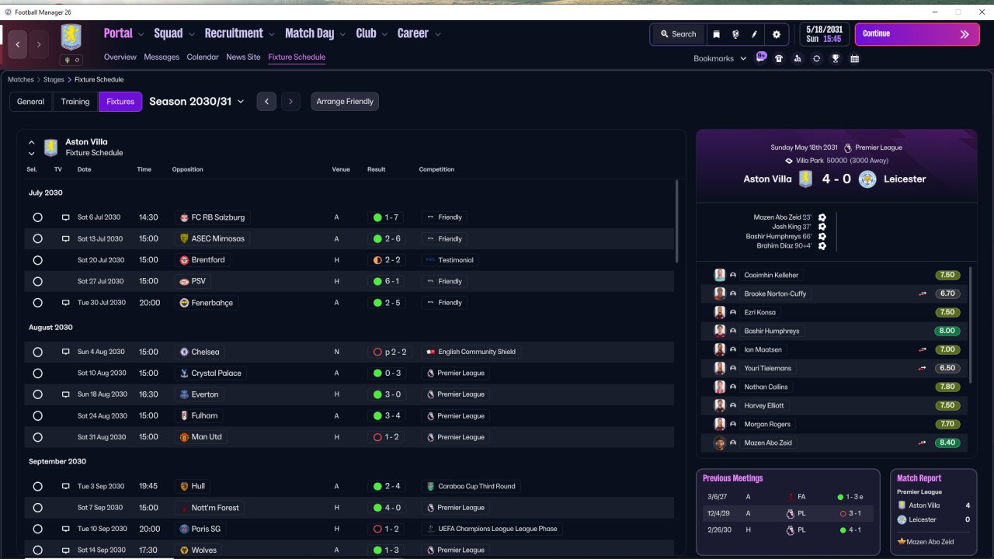Open the shirt tactics shortcut icon
This screenshot has width=994, height=559.
point(779,58)
